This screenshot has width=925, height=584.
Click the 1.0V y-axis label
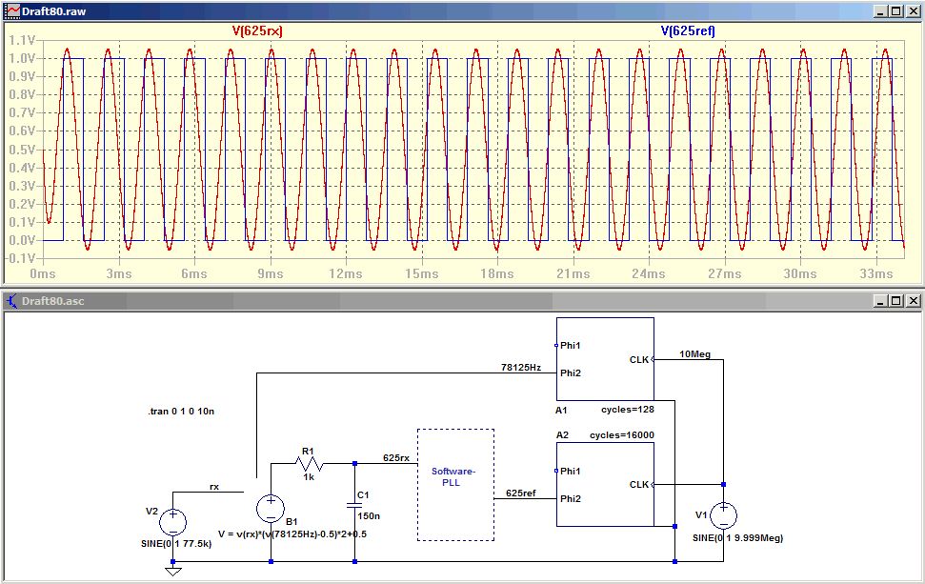[23, 58]
